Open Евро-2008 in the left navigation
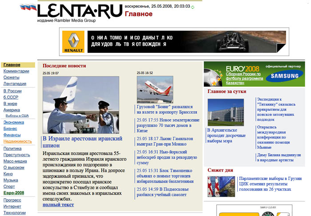311x216 pixels. [x=14, y=193]
